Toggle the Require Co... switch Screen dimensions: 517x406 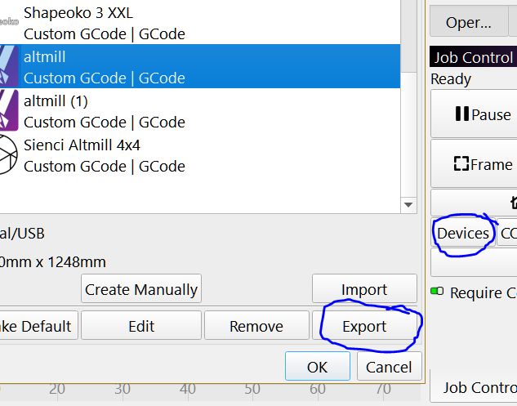[x=438, y=292]
